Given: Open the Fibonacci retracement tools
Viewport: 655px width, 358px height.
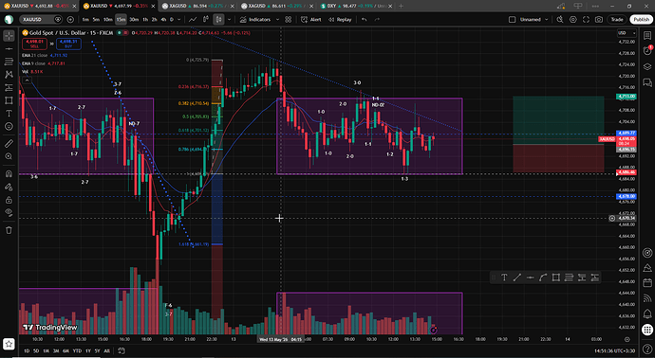Looking at the screenshot, I should pos(9,62).
